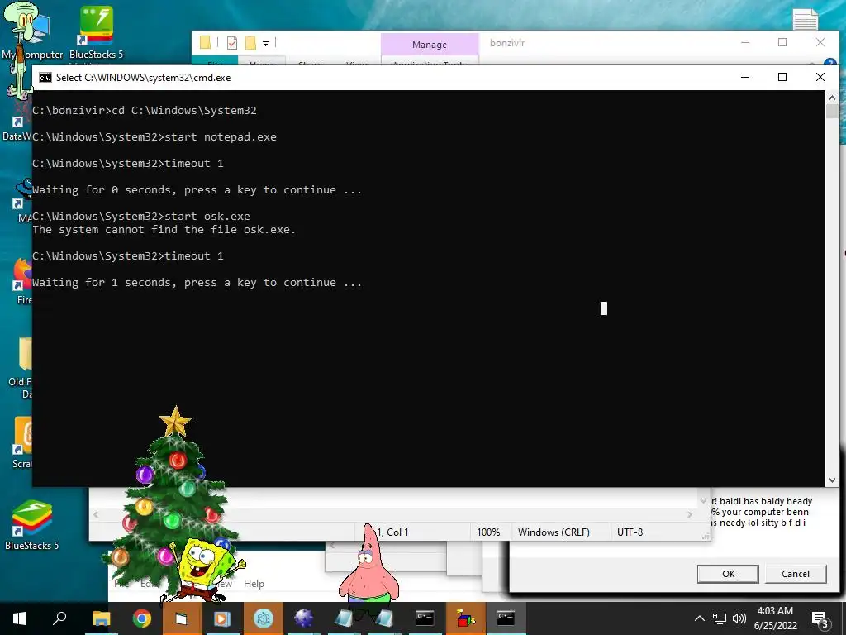Click OK in the baldi message dialog
Image resolution: width=846 pixels, height=635 pixels.
pyautogui.click(x=728, y=574)
